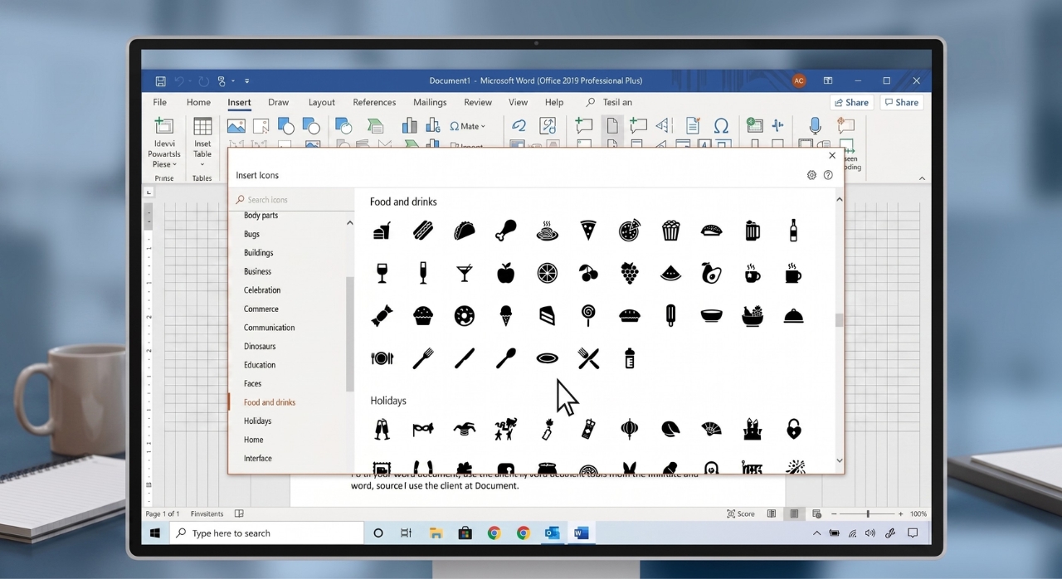This screenshot has width=1062, height=579.
Task: Open the Mailings tab
Action: [x=430, y=102]
